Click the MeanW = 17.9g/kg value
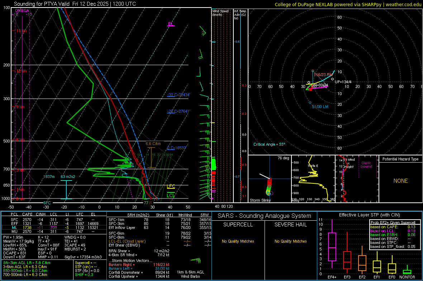 point(19,241)
